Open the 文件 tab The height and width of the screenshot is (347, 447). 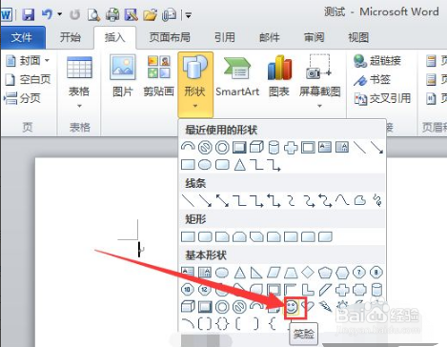pyautogui.click(x=22, y=37)
